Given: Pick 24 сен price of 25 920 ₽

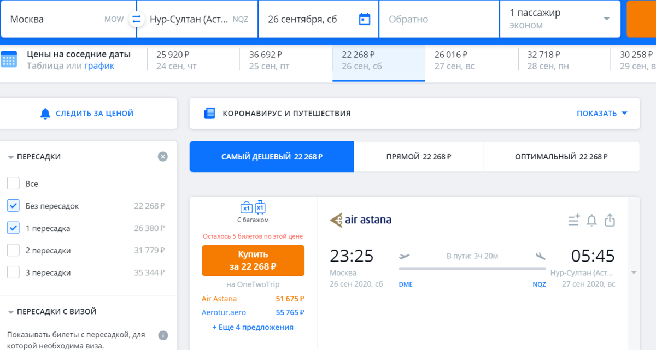Looking at the screenshot, I should (194, 60).
